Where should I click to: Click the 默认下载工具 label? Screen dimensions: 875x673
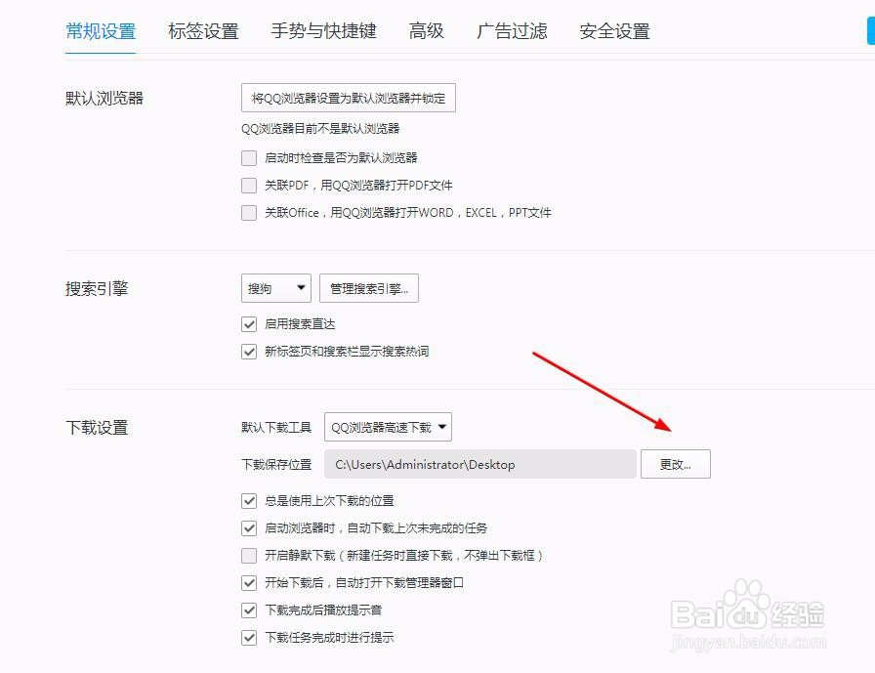(x=276, y=428)
